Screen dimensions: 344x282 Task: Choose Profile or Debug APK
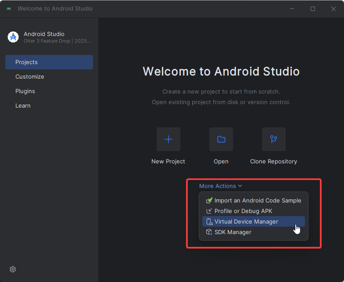[254, 211]
